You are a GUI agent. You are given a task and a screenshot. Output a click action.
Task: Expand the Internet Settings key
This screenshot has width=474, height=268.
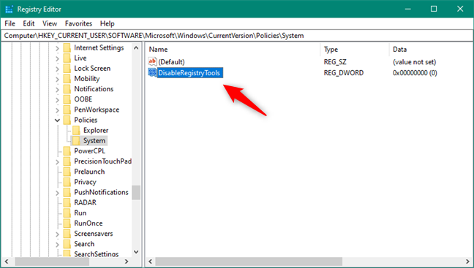[x=58, y=48]
